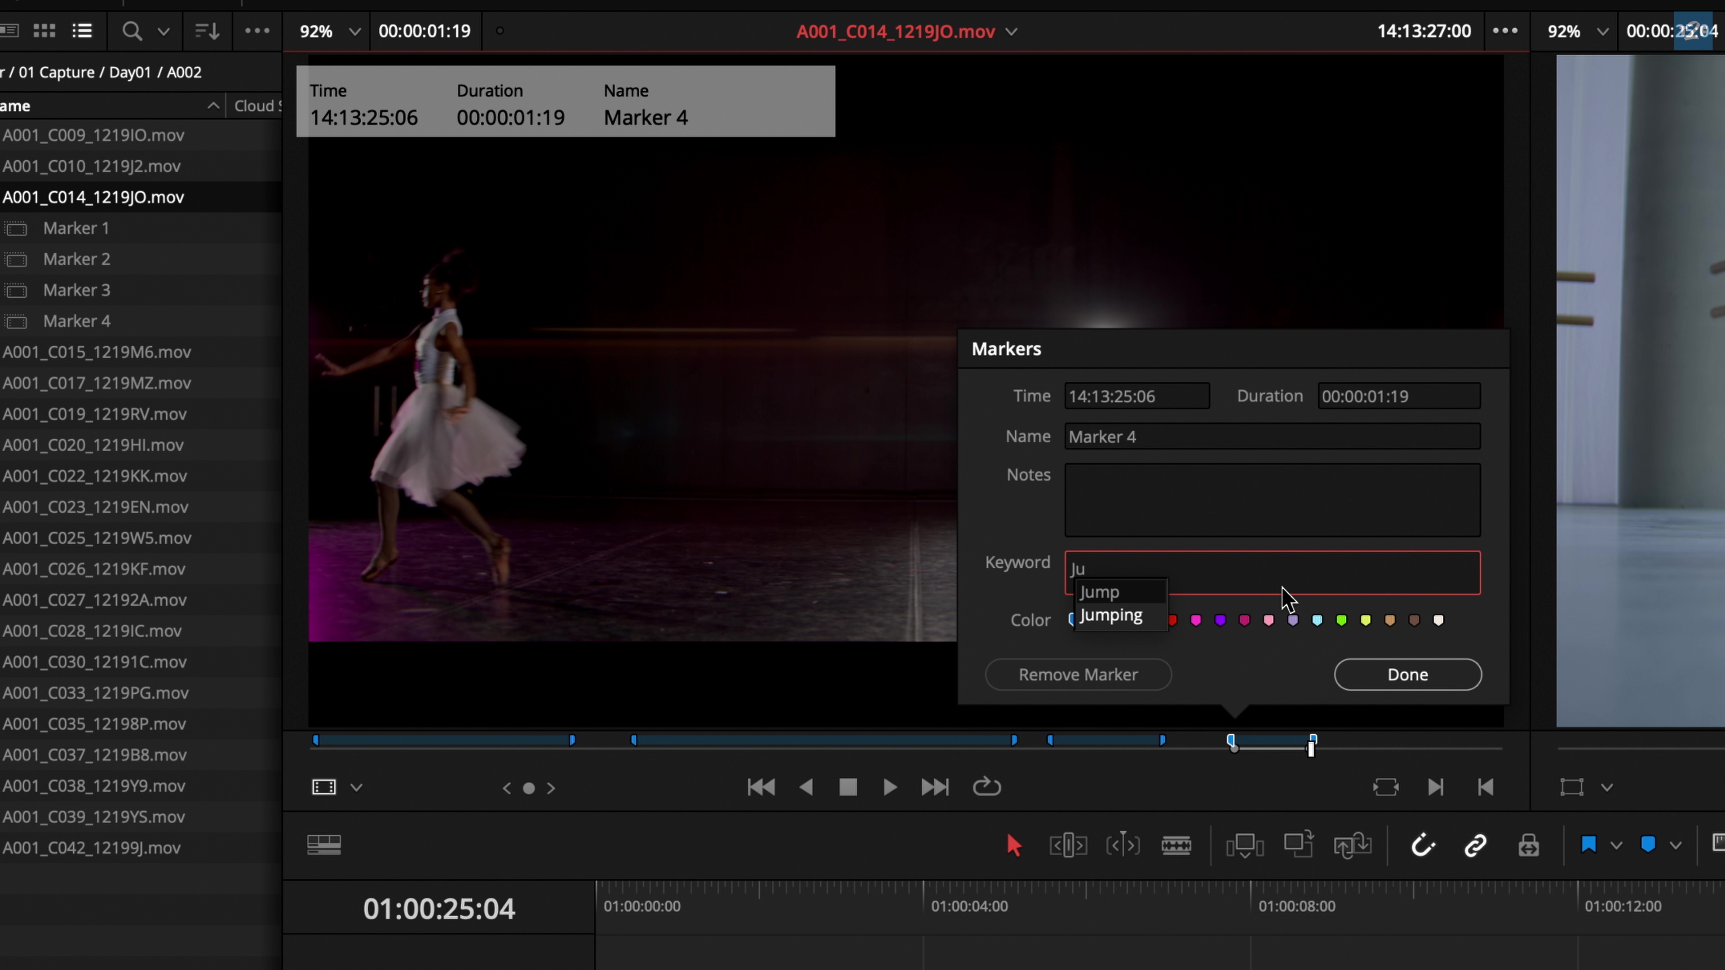Select Marker 2 in the media pool list
This screenshot has width=1725, height=970.
(x=76, y=259)
